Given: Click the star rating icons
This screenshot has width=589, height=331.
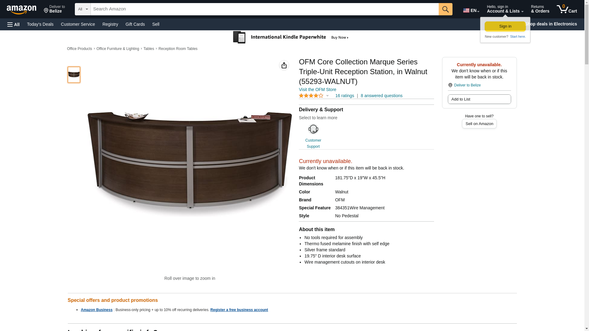Looking at the screenshot, I should (311, 96).
